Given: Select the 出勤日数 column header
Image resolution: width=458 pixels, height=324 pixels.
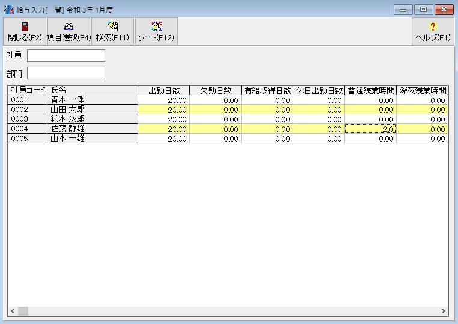Looking at the screenshot, I should click(163, 90).
